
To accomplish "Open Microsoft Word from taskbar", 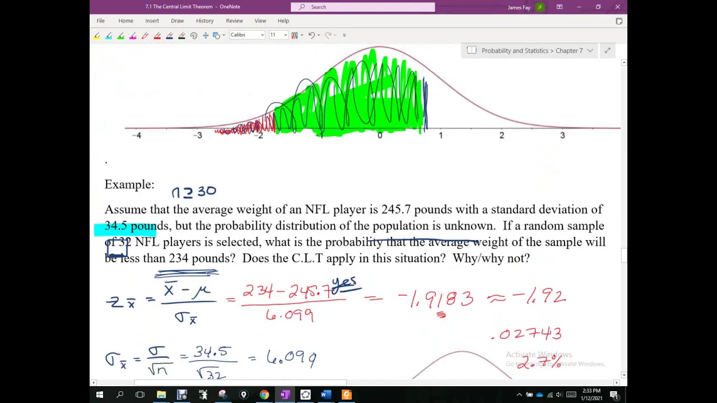I will coord(325,395).
